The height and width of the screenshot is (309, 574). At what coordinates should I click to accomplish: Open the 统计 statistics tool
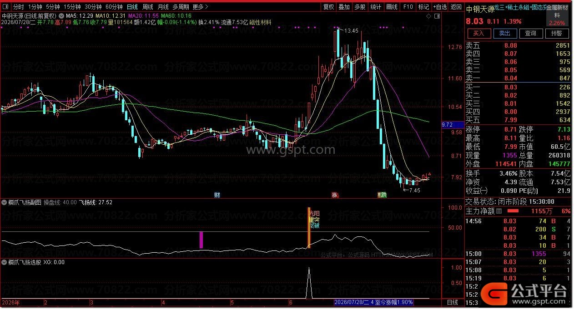[376, 7]
